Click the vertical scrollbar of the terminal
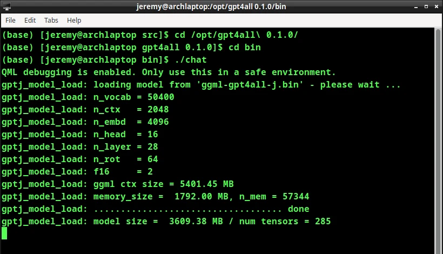443x254 pixels. (438, 141)
